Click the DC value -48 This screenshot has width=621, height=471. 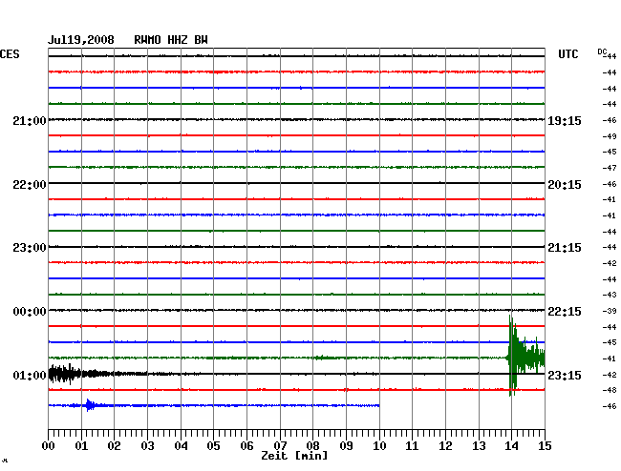coord(610,390)
